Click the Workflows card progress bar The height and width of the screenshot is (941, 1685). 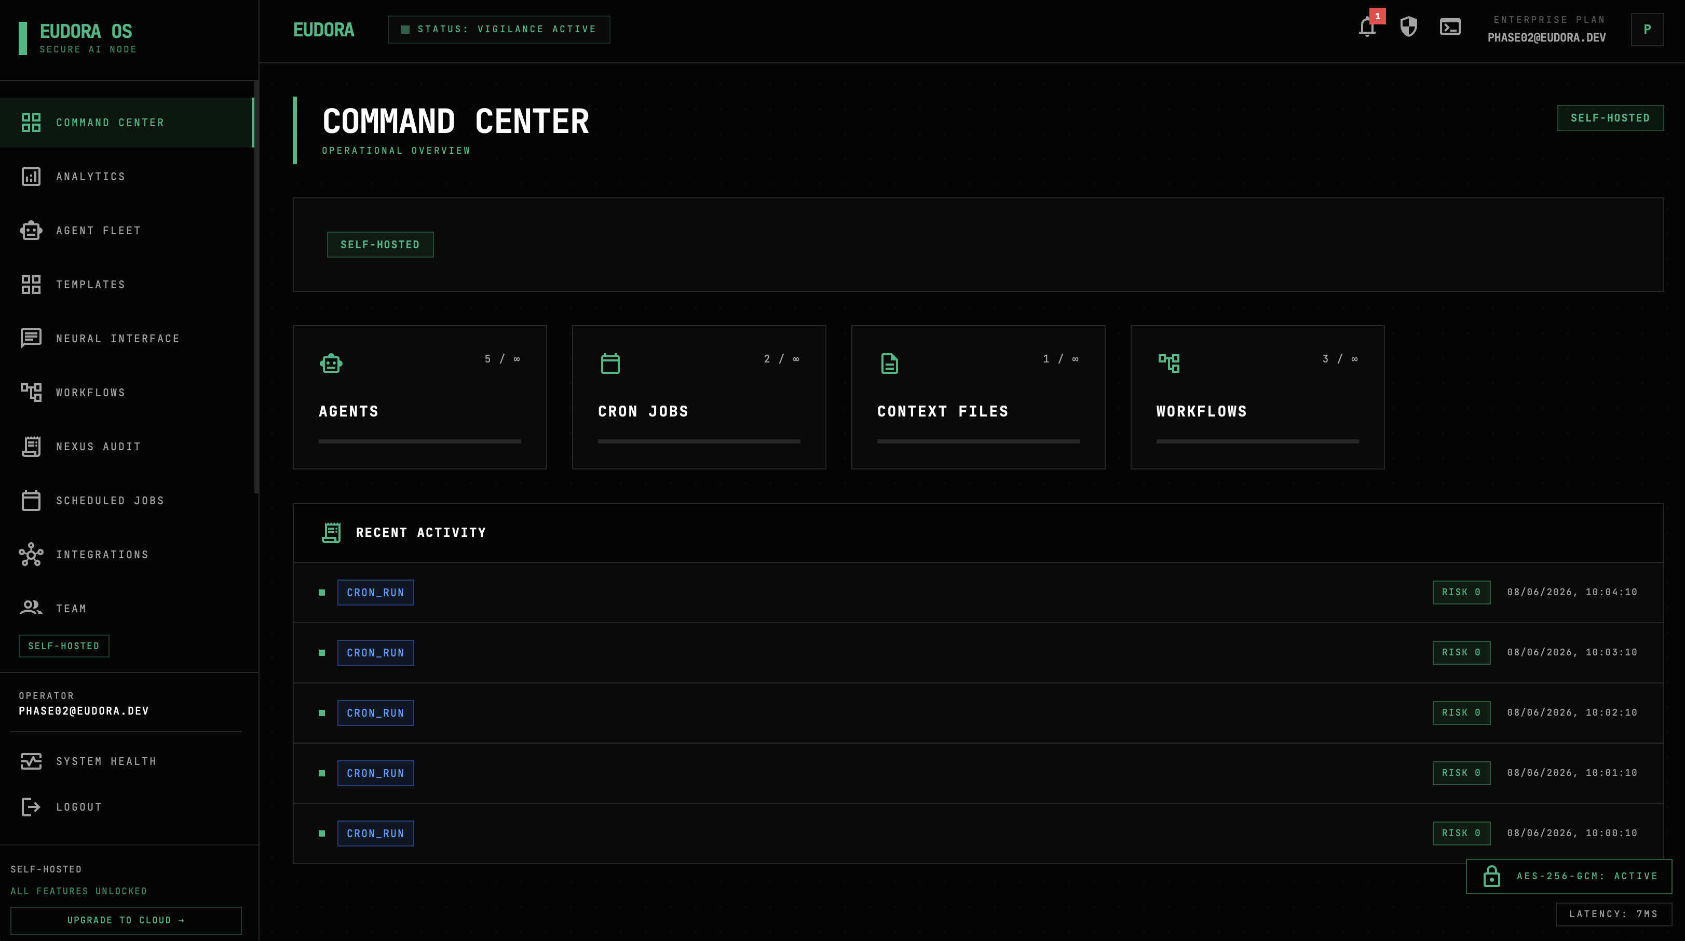coord(1257,442)
